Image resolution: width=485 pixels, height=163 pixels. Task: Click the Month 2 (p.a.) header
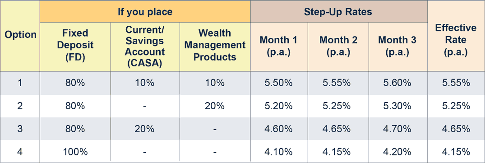(x=338, y=47)
